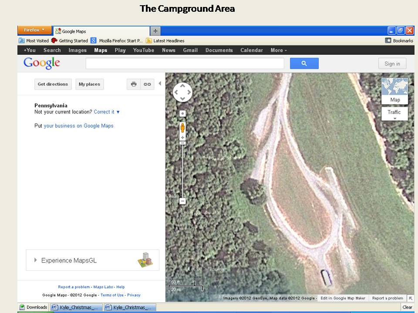
Task: Click Edit in Google Map Maker
Action: pyautogui.click(x=343, y=298)
